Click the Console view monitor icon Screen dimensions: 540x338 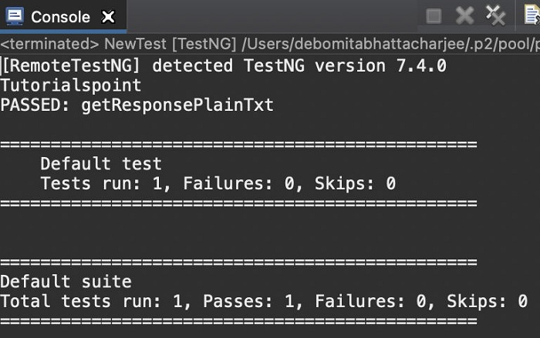tap(14, 15)
